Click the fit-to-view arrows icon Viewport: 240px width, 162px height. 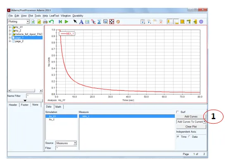click(112, 22)
